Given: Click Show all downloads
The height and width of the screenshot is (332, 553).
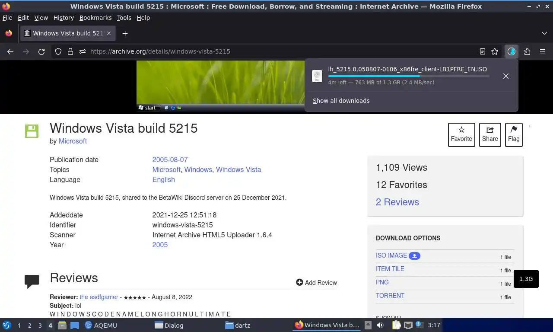Looking at the screenshot, I should tap(341, 101).
